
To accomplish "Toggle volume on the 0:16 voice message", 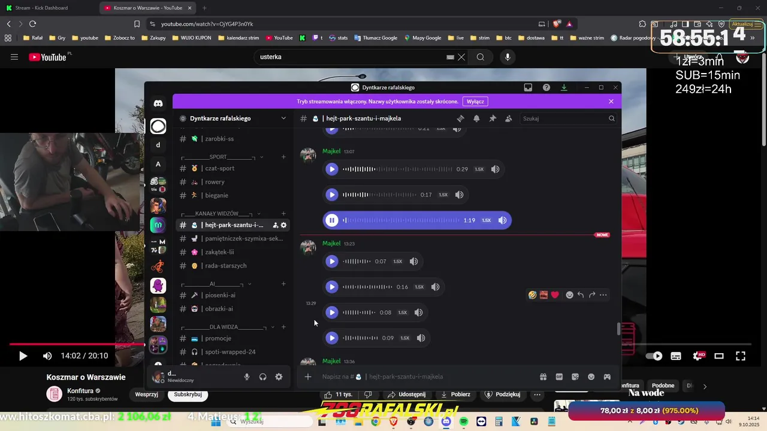I will (x=435, y=287).
